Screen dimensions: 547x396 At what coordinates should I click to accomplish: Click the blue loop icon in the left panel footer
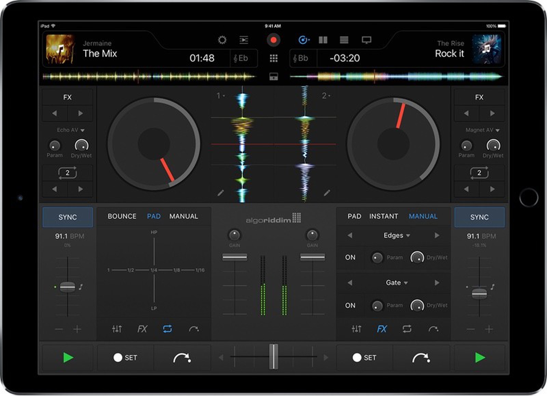pyautogui.click(x=168, y=329)
